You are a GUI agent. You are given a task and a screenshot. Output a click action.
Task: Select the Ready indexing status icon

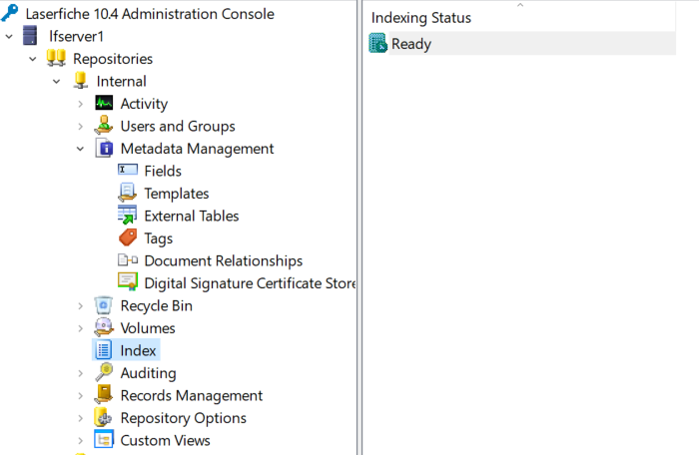tap(378, 43)
